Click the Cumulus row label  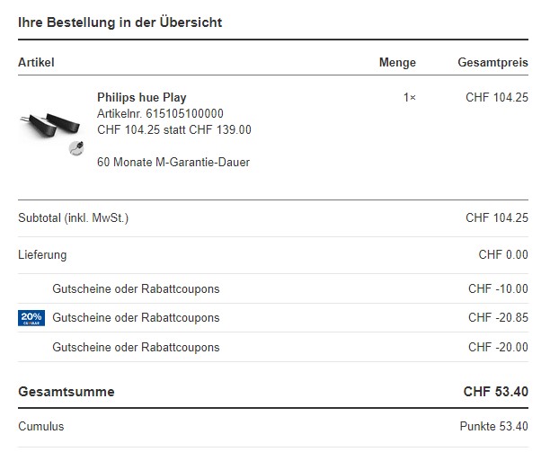pos(40,427)
